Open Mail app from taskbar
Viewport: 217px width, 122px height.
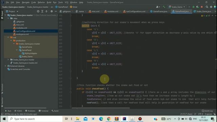tap(85, 119)
